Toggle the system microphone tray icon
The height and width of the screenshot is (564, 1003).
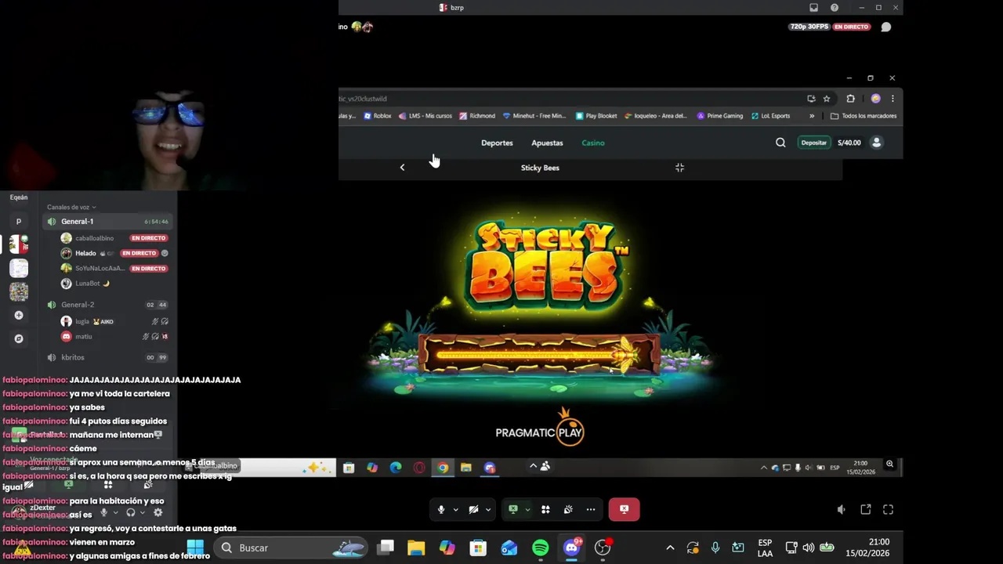(715, 548)
